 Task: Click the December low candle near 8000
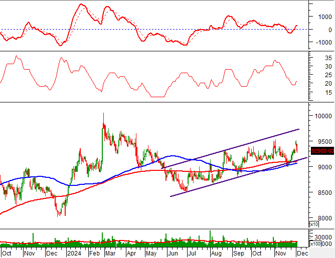(x=59, y=213)
